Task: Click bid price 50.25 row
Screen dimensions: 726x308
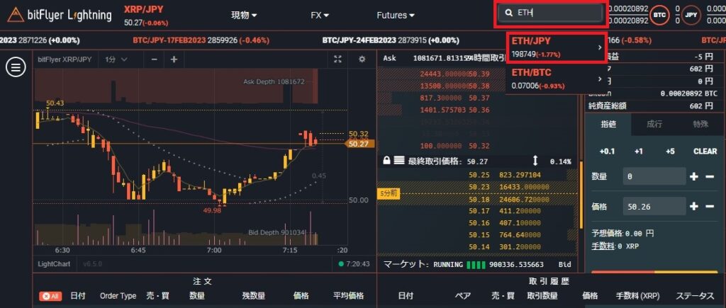Action: 477,175
